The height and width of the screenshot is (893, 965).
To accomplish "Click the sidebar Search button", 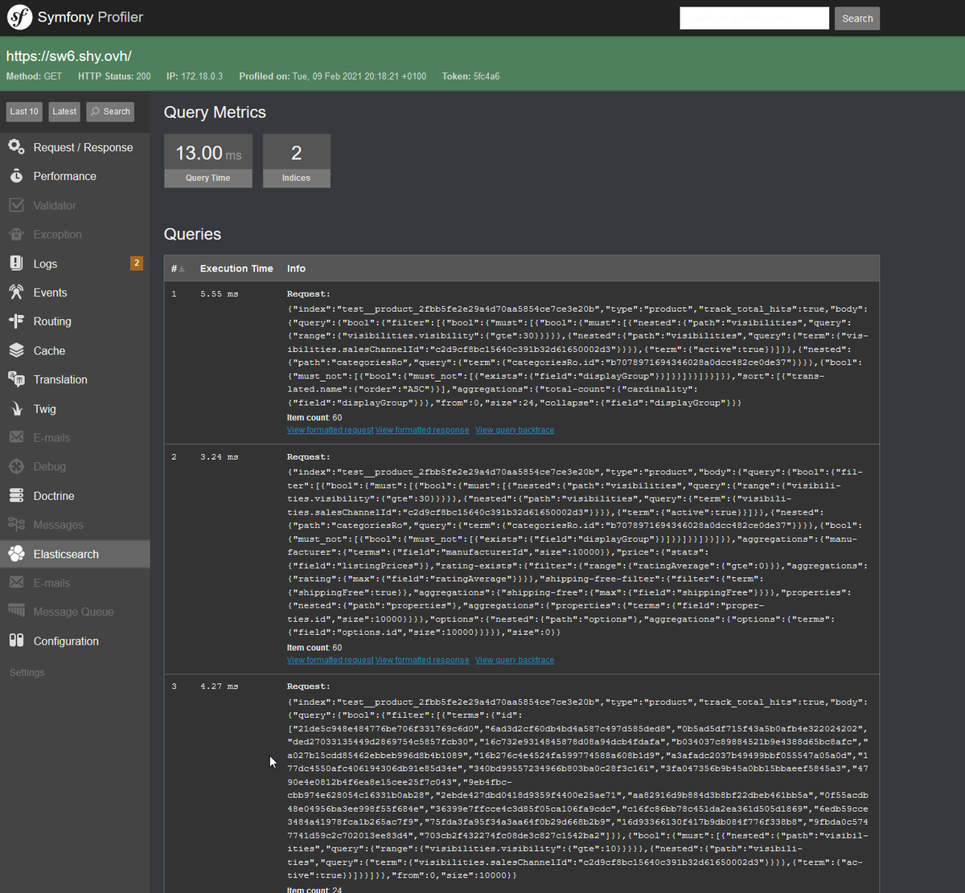I will pos(110,112).
